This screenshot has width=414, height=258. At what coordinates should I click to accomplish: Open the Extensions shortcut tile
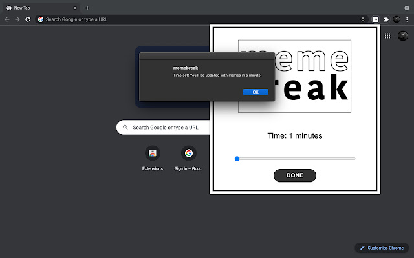pyautogui.click(x=153, y=159)
